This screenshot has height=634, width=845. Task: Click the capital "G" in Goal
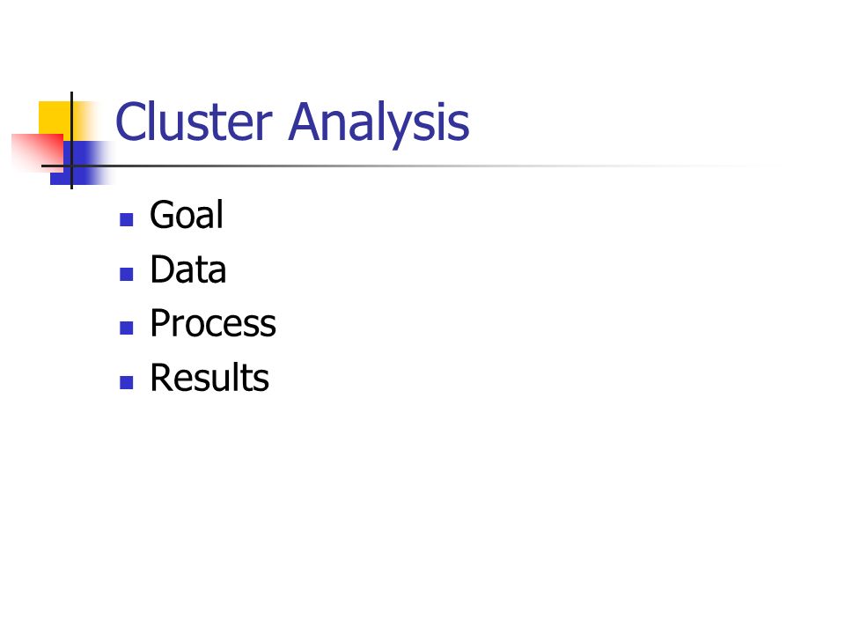(x=162, y=215)
